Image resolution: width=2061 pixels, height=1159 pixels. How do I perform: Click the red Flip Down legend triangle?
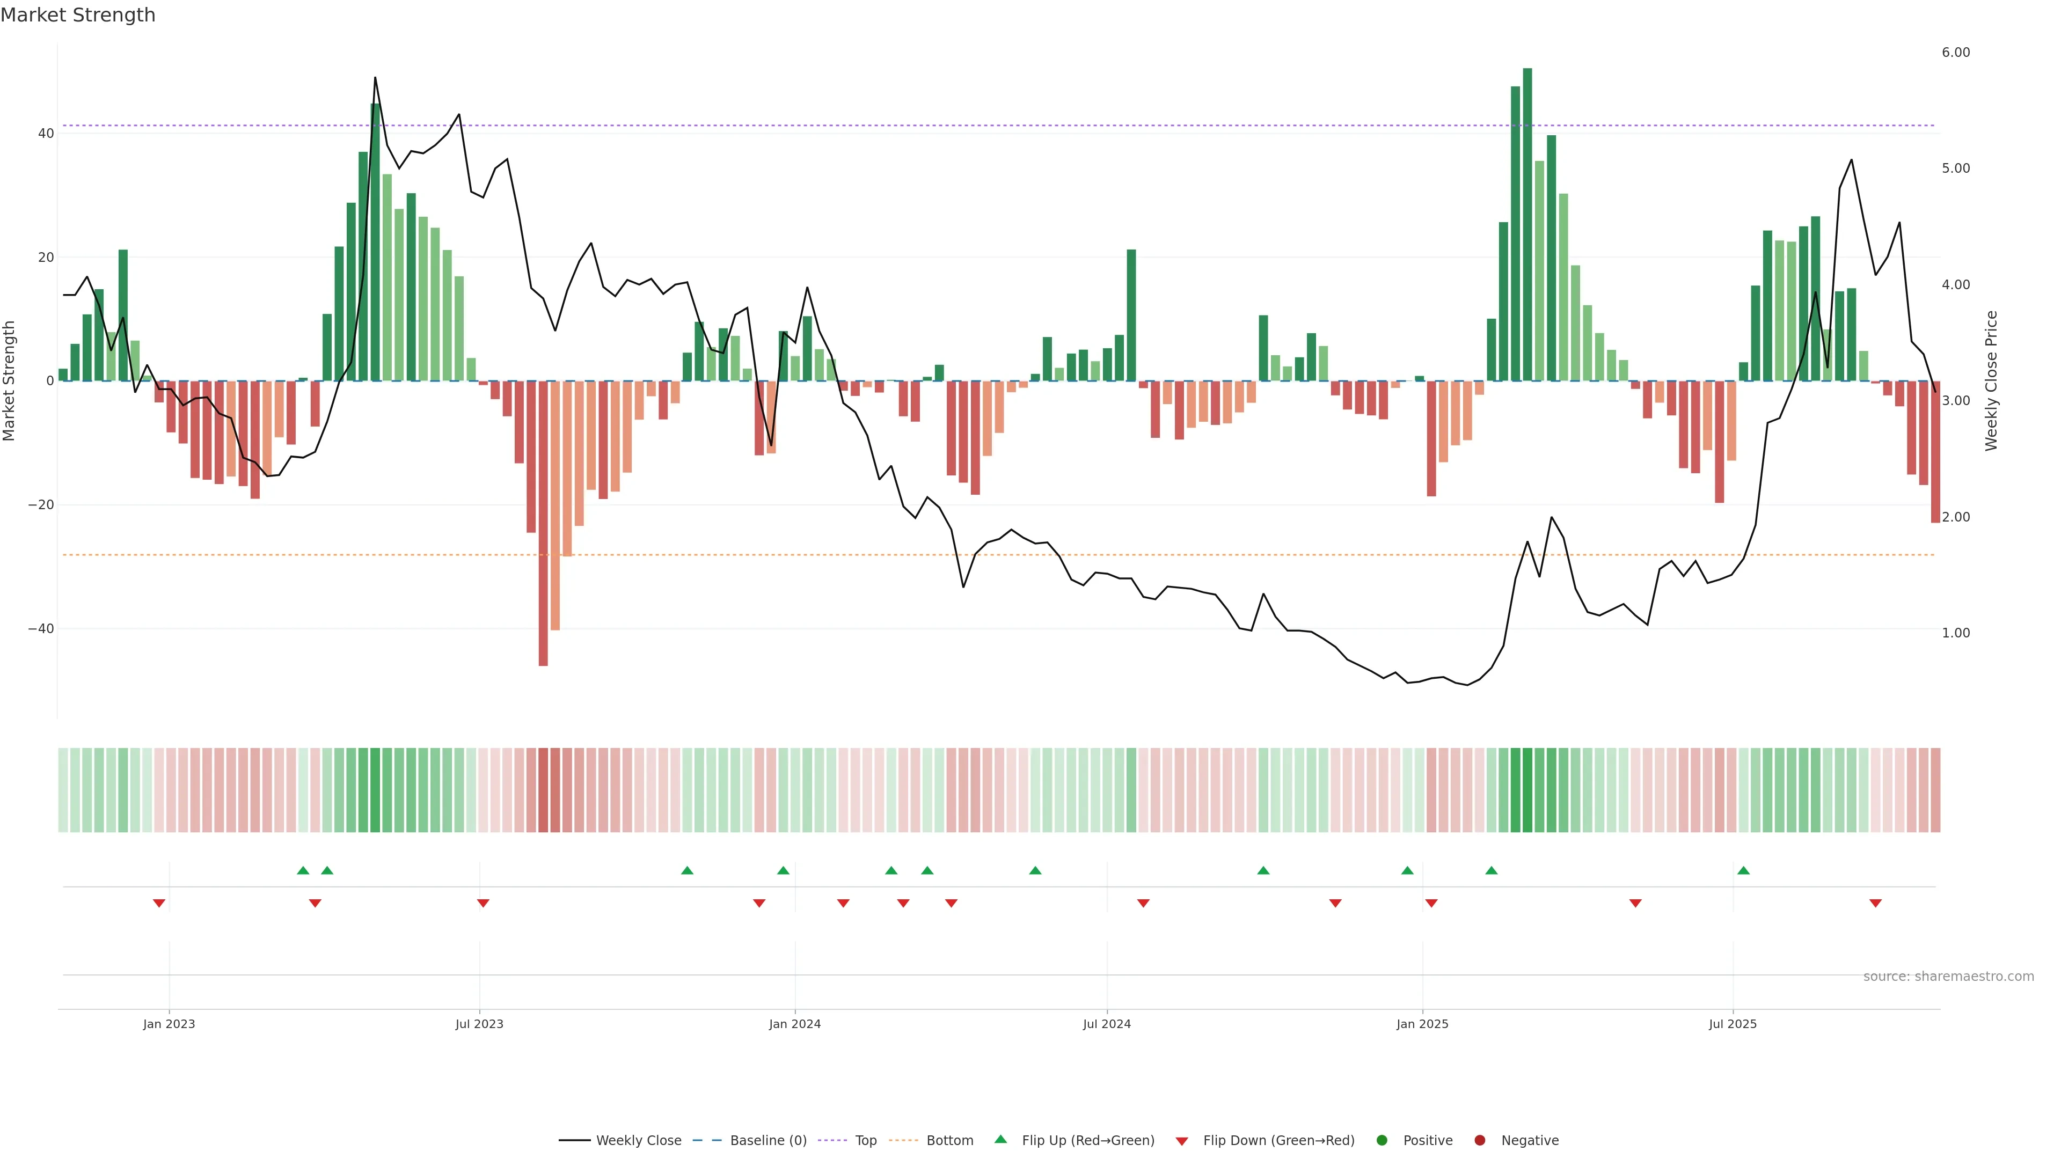click(1182, 1141)
